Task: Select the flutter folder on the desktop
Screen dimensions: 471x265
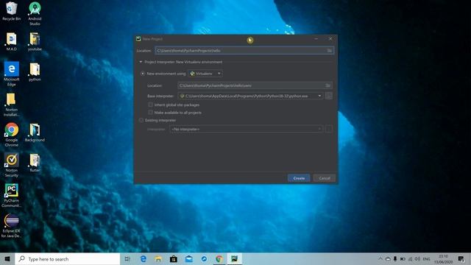Action: click(35, 163)
